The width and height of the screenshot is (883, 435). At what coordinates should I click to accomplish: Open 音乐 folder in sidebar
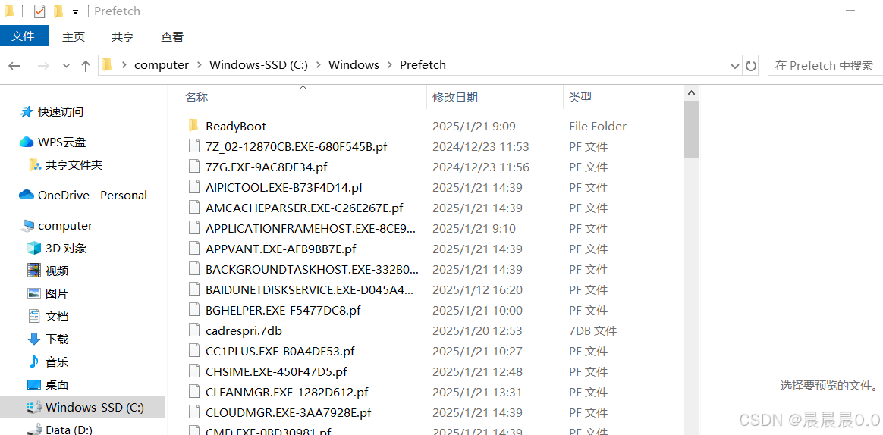(57, 361)
